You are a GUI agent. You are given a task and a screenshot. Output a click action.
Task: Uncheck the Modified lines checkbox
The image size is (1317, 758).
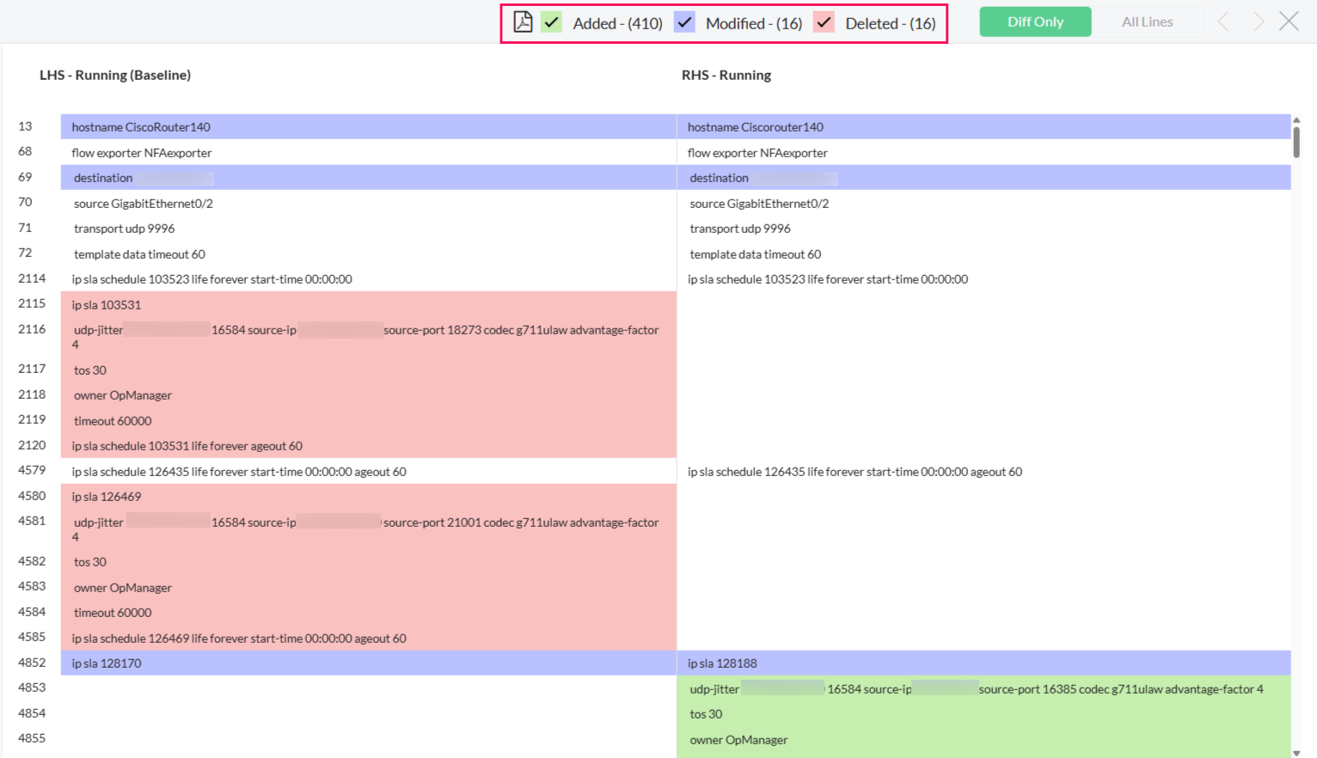point(684,22)
